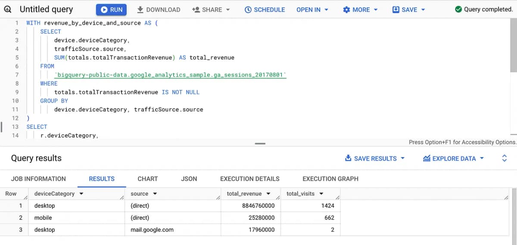Click the Row column resize handle

26,198
